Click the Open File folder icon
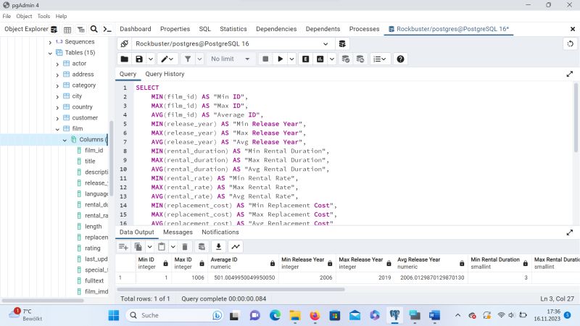The image size is (580, 326). coord(125,59)
